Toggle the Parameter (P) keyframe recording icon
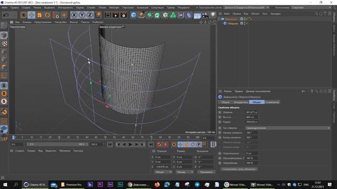Image resolution: width=337 pixels, height=189 pixels. (199, 144)
